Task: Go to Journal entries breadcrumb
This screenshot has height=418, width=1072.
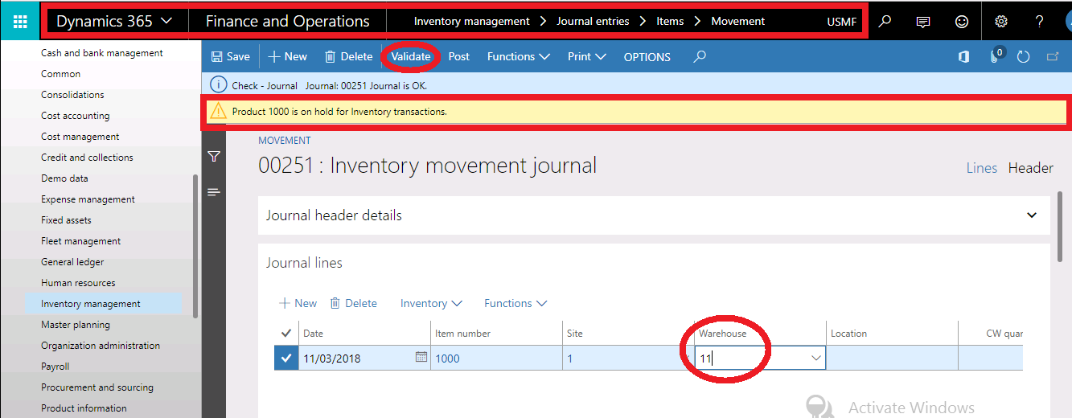Action: coord(593,21)
